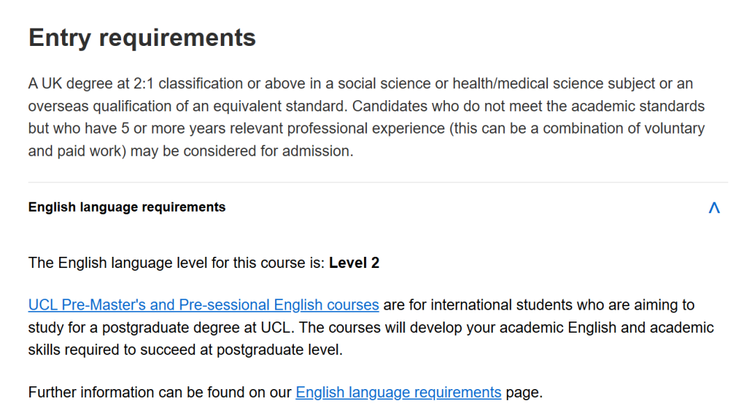Viewport: 752px width, 419px height.
Task: Click the English language requirements accordion header
Action: (x=127, y=207)
